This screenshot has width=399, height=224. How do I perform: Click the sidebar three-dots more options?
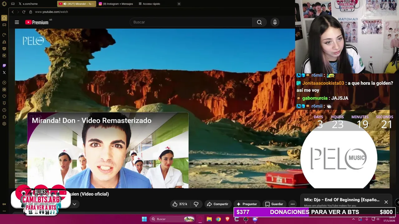(4, 211)
